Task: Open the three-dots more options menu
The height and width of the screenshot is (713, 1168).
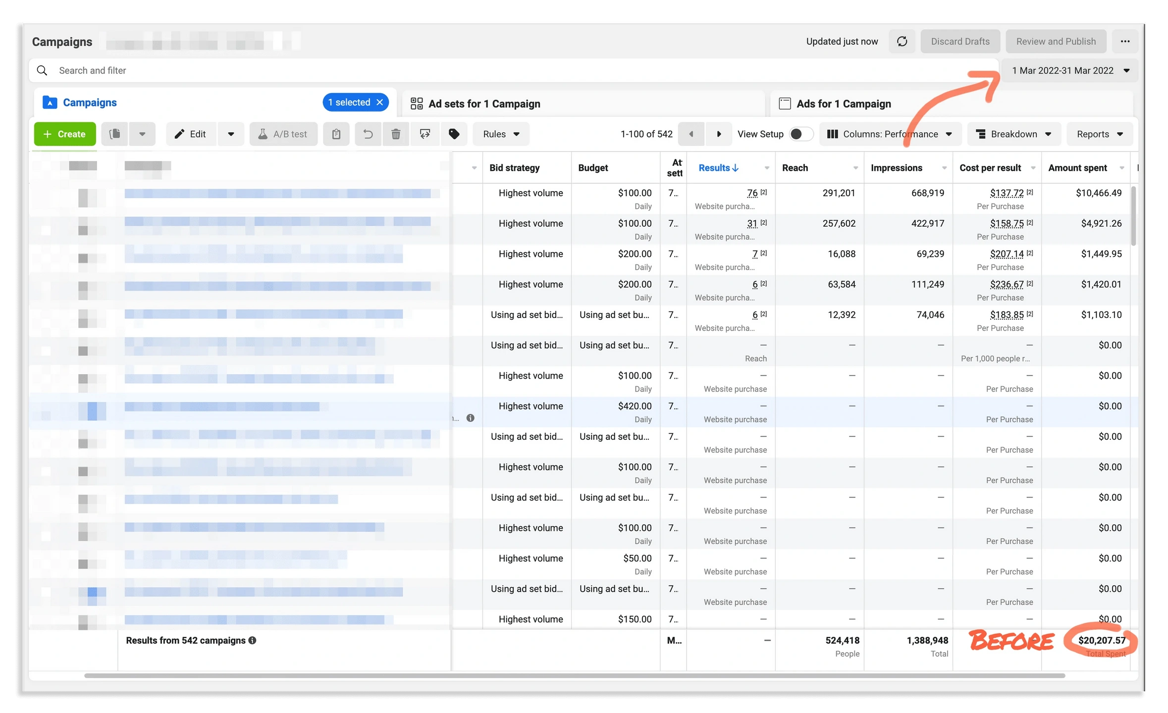Action: [1125, 42]
